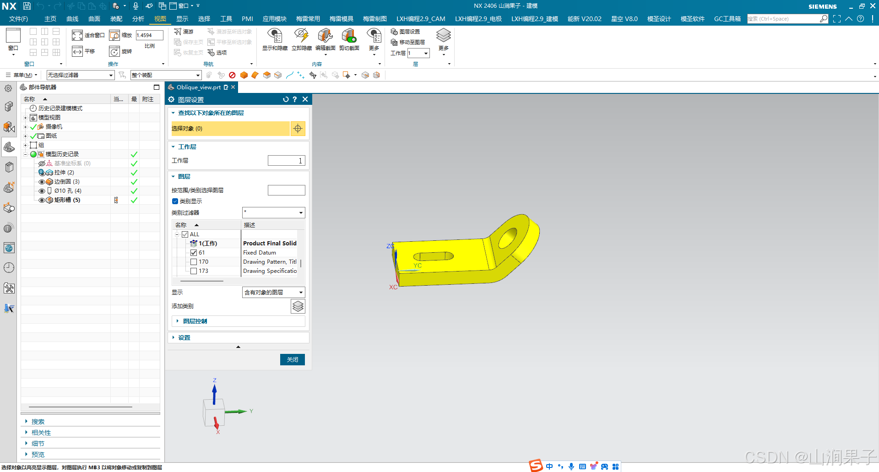Toggle visibility of 矩形槽 (5) feature
879x472 pixels.
coord(42,200)
